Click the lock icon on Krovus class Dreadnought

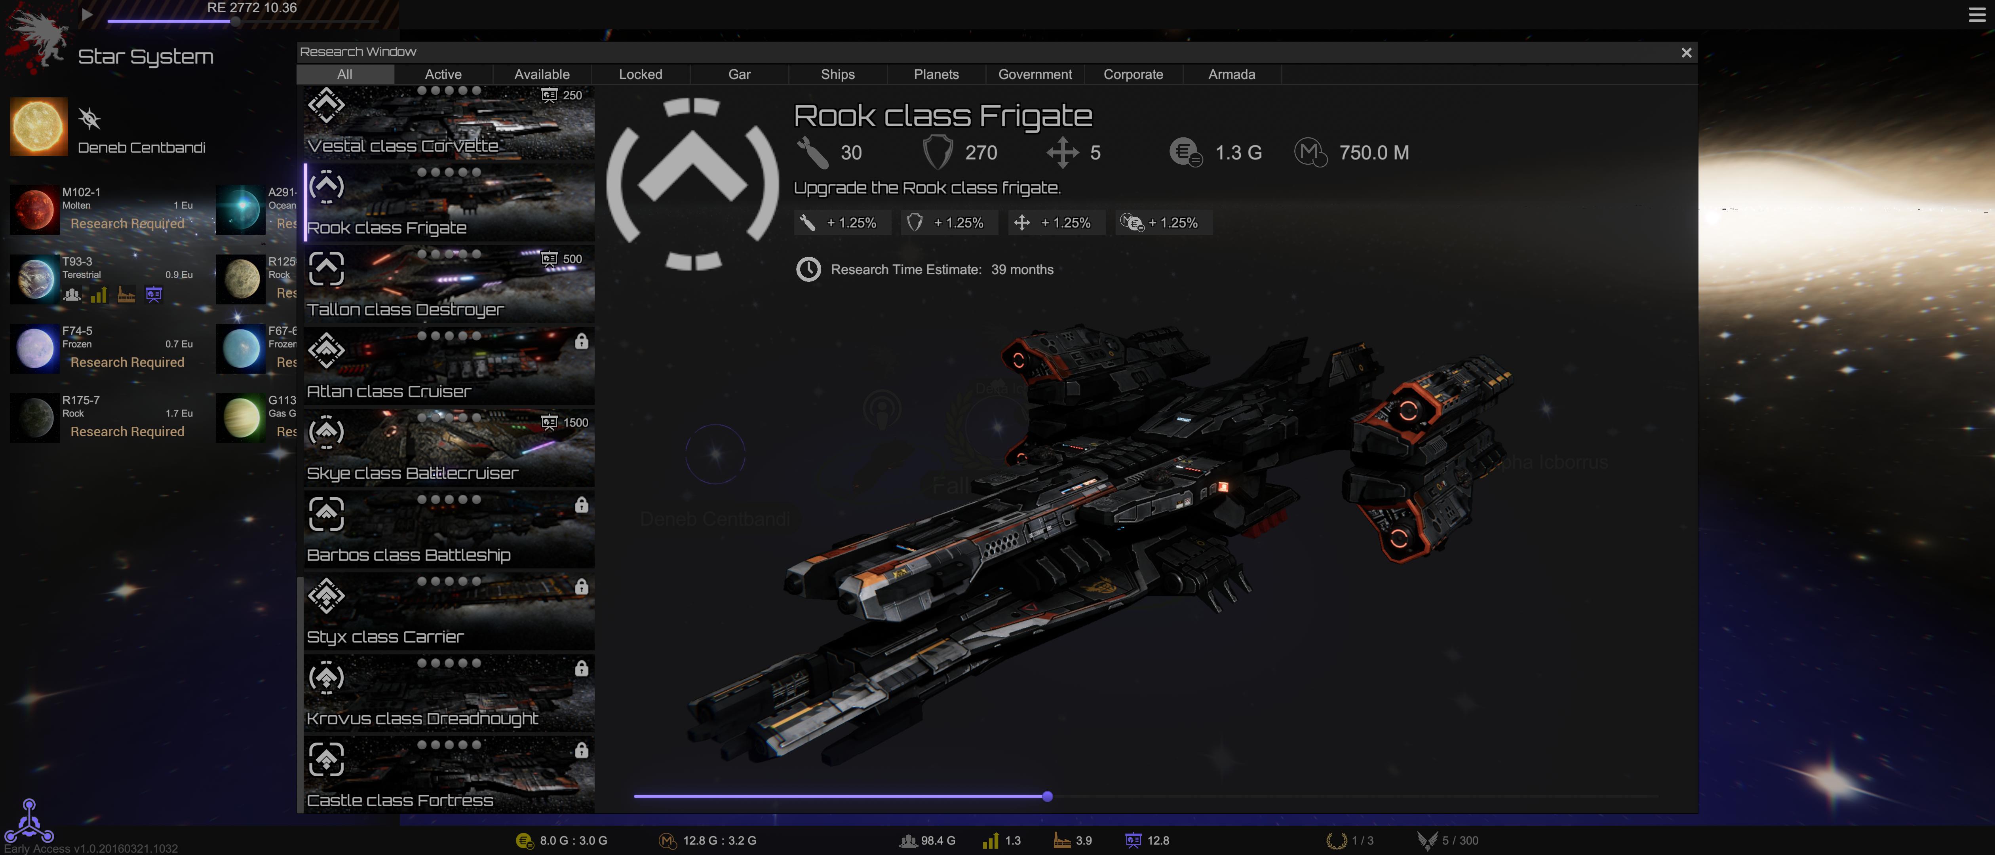[x=582, y=668]
